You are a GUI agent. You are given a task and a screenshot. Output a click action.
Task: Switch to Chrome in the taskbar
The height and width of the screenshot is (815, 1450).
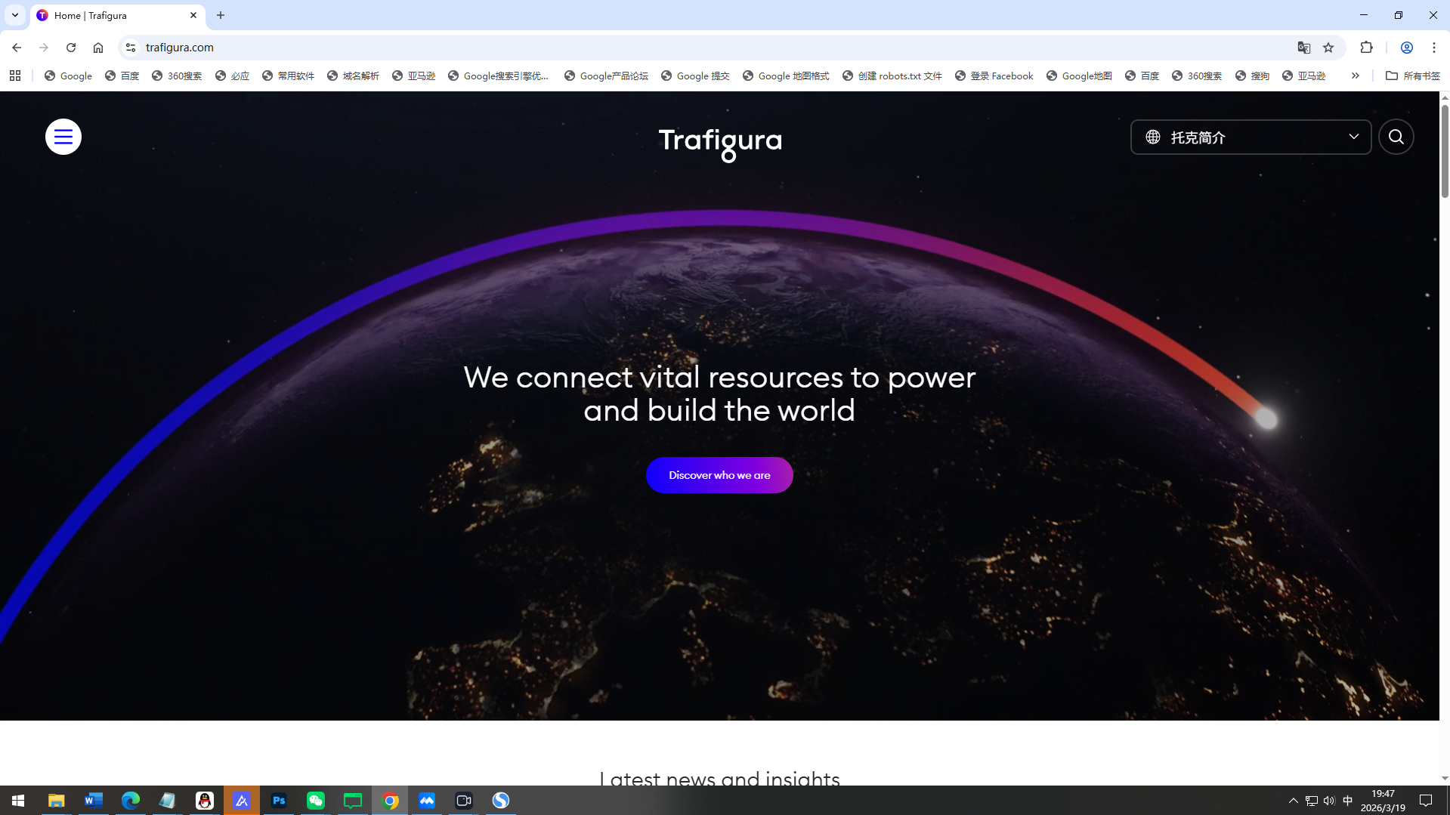pyautogui.click(x=390, y=801)
